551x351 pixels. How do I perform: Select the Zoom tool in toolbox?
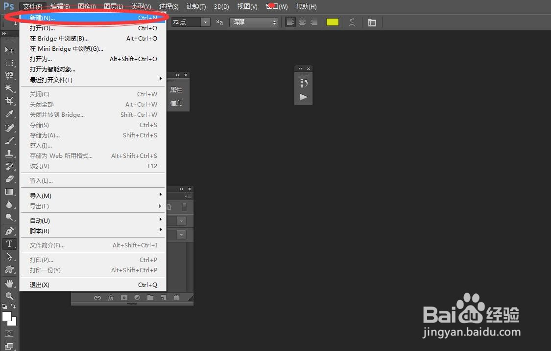(9, 296)
